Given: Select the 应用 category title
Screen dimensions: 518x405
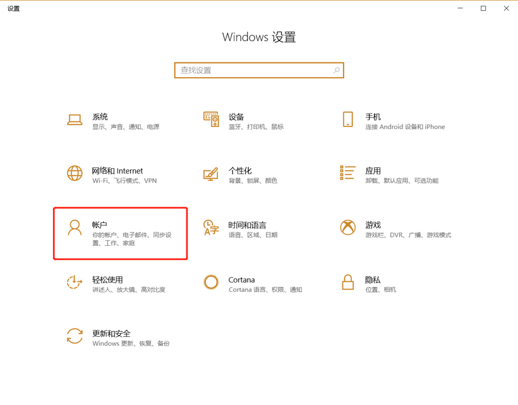Looking at the screenshot, I should click(x=373, y=171).
